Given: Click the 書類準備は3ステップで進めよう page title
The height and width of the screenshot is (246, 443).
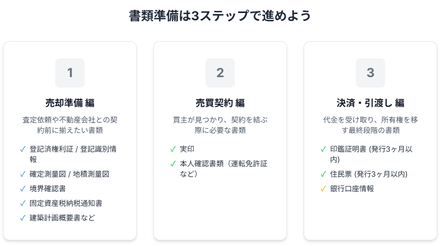Looking at the screenshot, I should [x=220, y=16].
